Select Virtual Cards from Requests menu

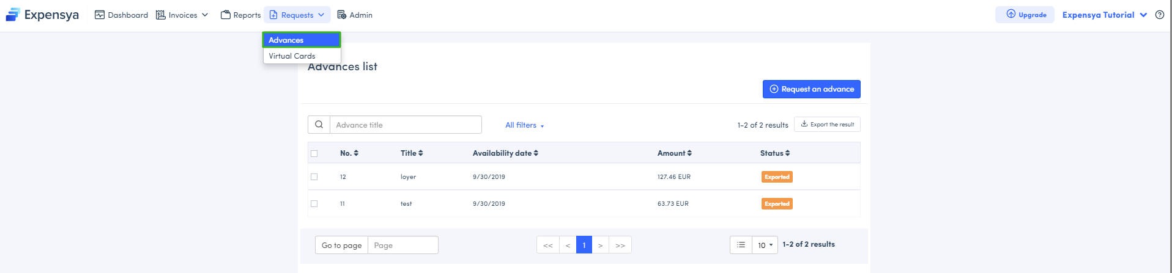click(292, 56)
